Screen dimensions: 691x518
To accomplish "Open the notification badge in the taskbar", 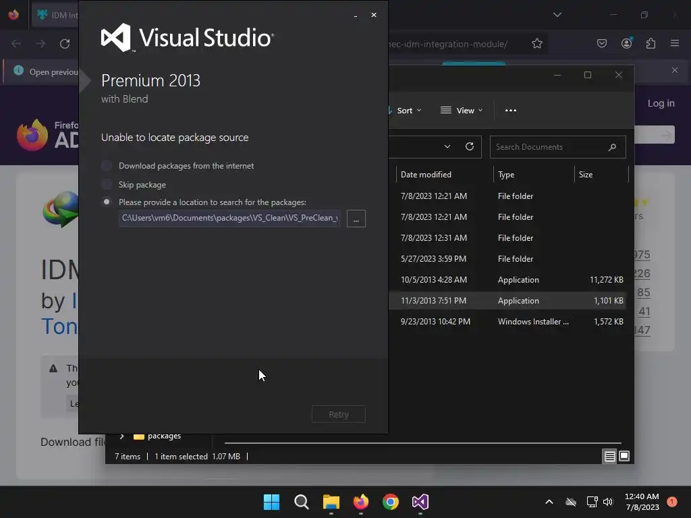I will click(x=672, y=502).
